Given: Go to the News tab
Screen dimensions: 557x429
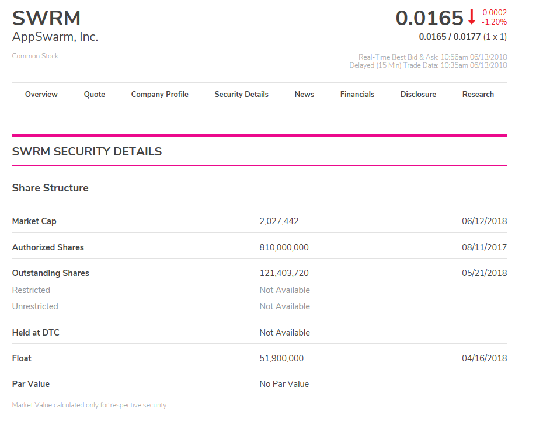Looking at the screenshot, I should tap(304, 94).
